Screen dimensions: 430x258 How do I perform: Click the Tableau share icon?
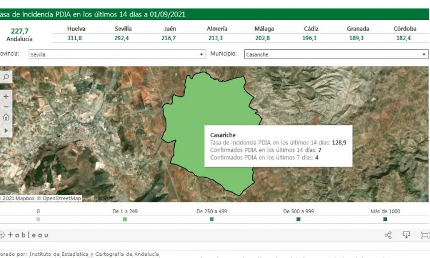click(x=388, y=235)
